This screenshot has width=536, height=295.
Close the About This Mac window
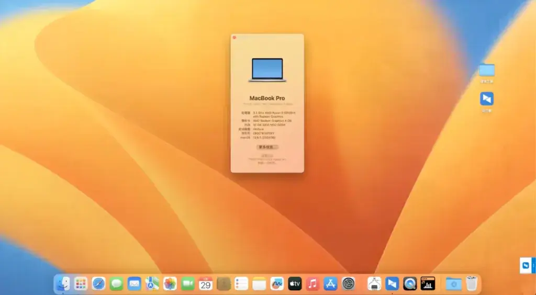click(x=234, y=38)
